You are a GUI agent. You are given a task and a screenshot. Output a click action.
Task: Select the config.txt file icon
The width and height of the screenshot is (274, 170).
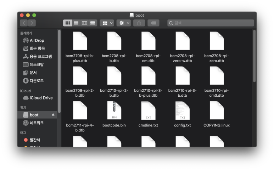point(183,110)
